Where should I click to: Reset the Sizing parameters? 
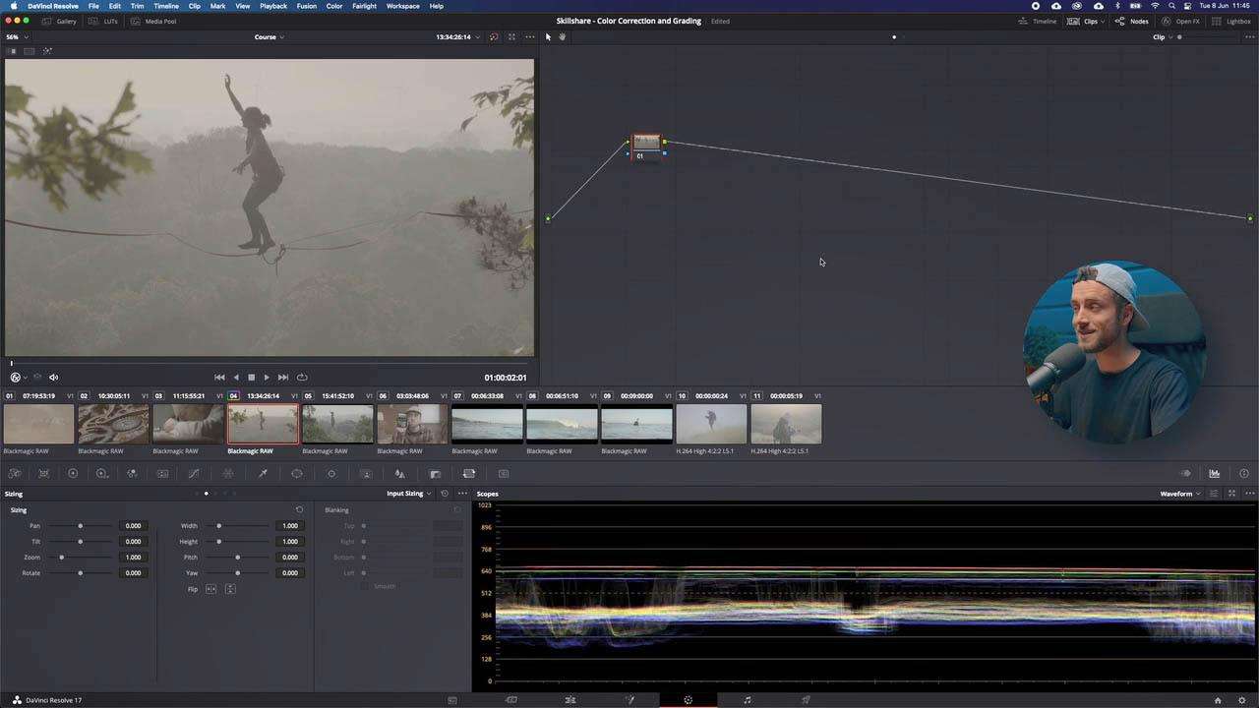click(x=299, y=509)
